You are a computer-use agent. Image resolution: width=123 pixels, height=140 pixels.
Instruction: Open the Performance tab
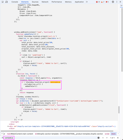[x=57, y=2]
